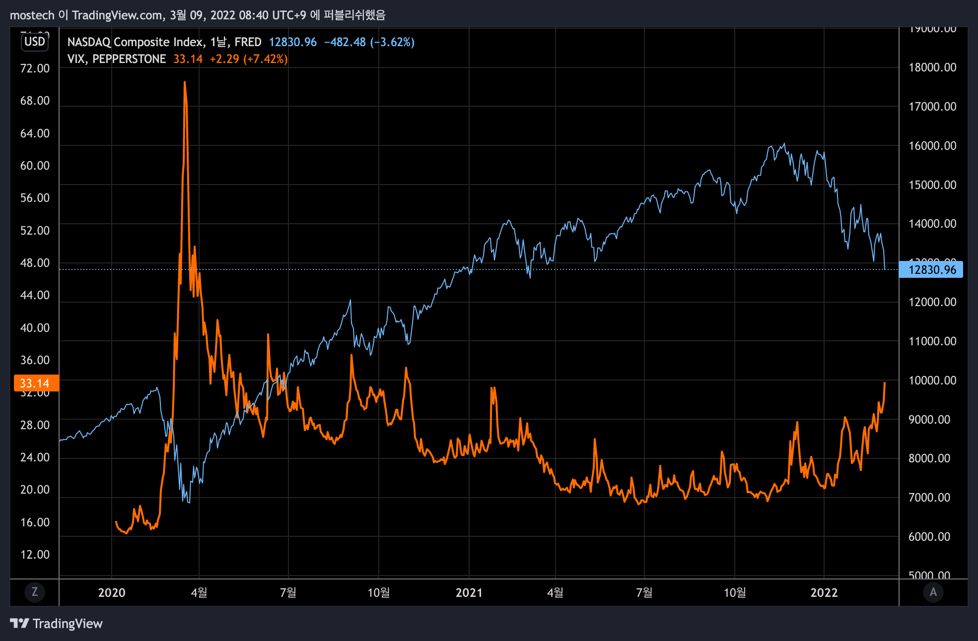978x641 pixels.
Task: Click the +2.29 (+7.42%) change value
Action: [248, 59]
